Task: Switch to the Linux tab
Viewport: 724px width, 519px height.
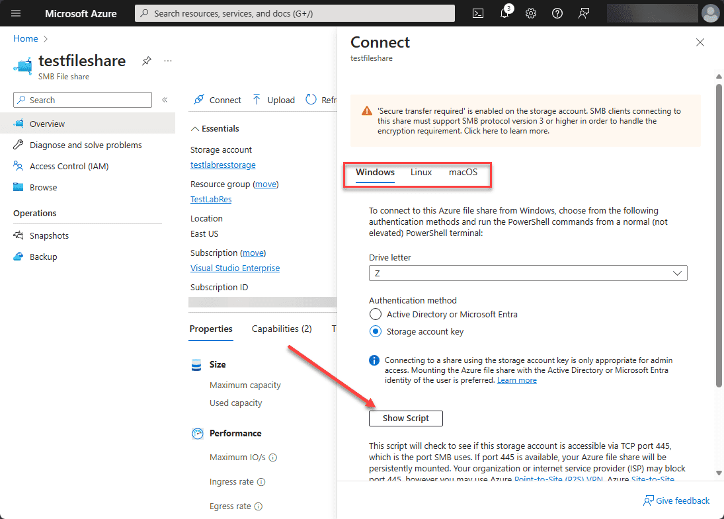Action: click(421, 173)
